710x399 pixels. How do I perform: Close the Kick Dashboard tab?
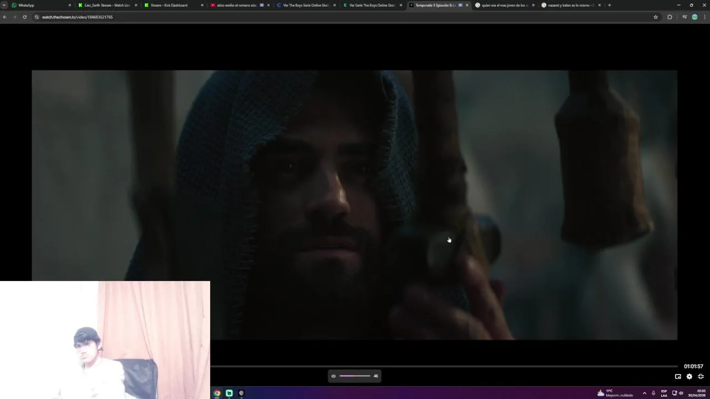point(202,5)
